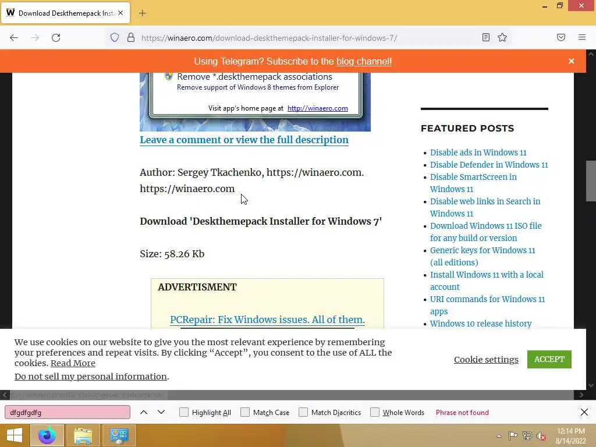Click the FEATURED POSTS heading
596x447 pixels.
click(467, 128)
